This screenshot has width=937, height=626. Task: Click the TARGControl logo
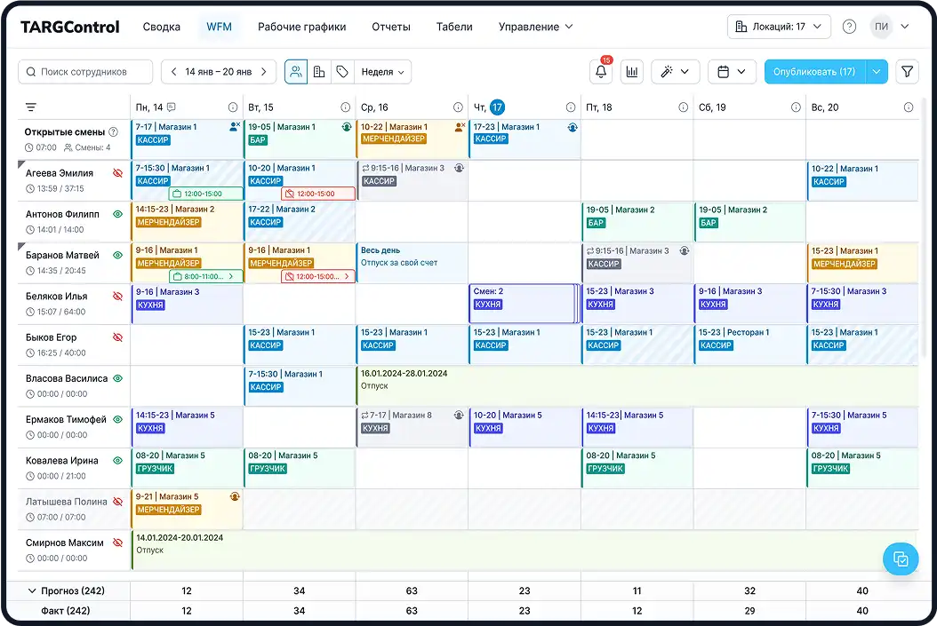(x=70, y=27)
